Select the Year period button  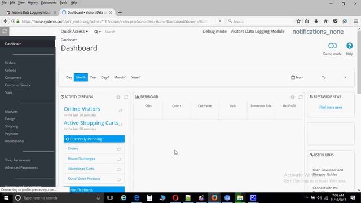pos(93,77)
